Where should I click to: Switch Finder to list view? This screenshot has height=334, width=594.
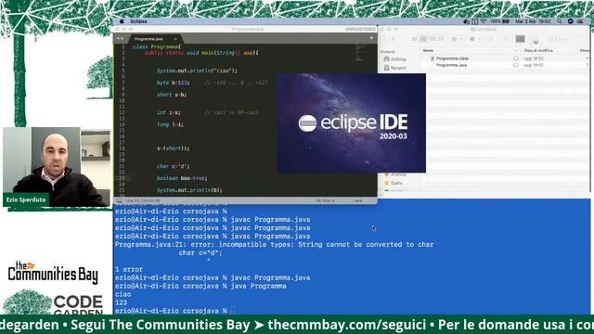point(423,39)
